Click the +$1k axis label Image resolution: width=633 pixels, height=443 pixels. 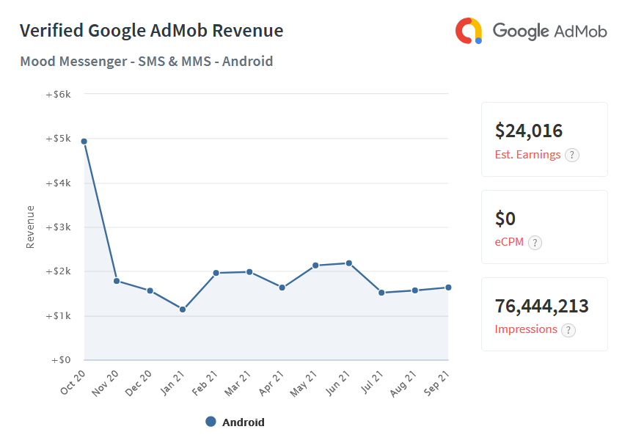[58, 316]
